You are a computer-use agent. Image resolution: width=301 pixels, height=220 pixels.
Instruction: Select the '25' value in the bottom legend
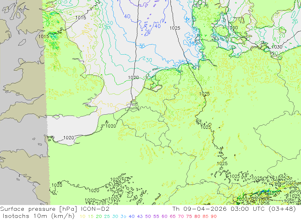[107, 216]
